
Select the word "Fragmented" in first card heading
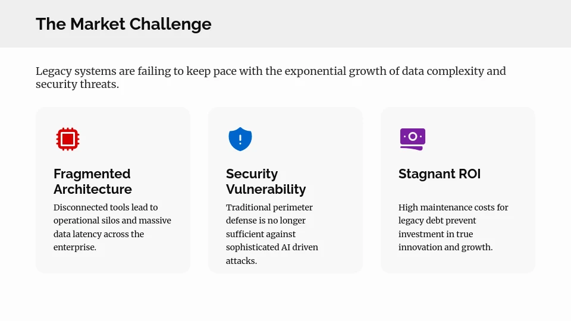92,174
